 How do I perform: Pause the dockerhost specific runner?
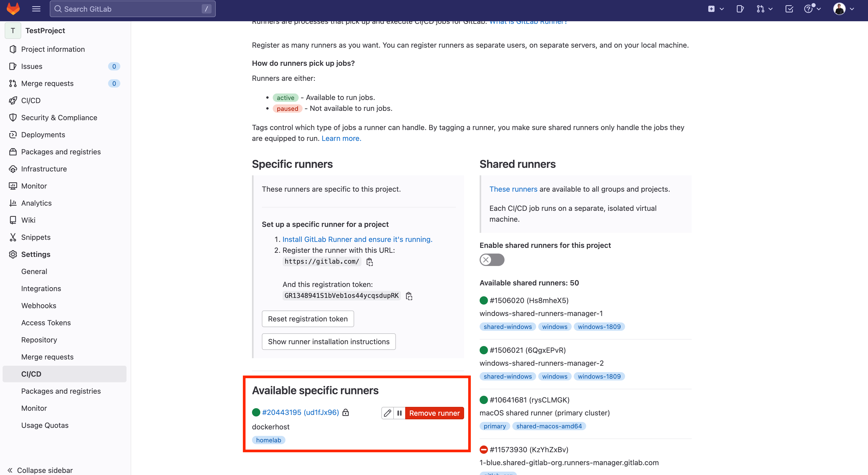(x=399, y=413)
